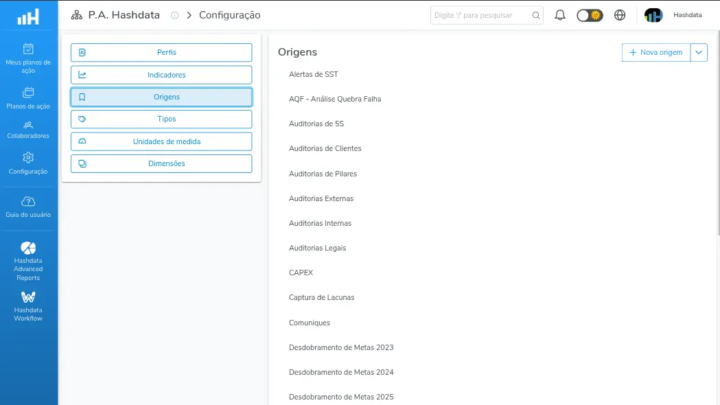Open Guia do usuário help
This screenshot has height=405, width=720.
(28, 207)
